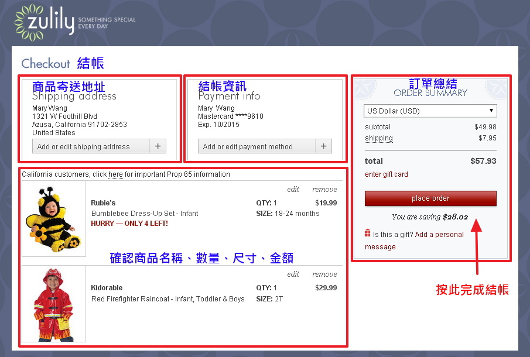This screenshot has height=357, width=530.
Task: Click the Bumblebee costume thumbnail
Action: point(54,219)
